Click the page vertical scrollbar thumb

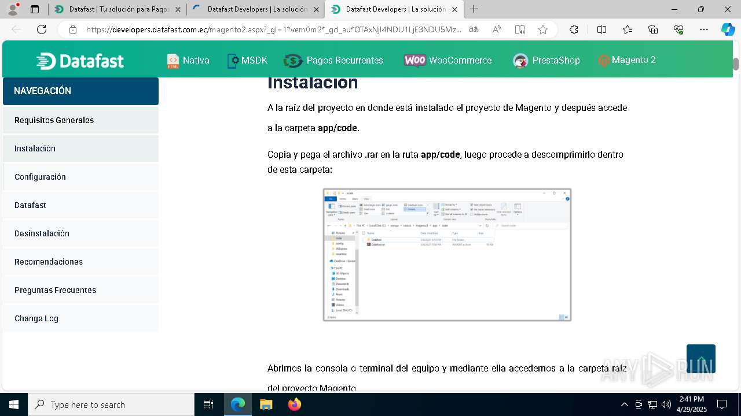point(736,64)
